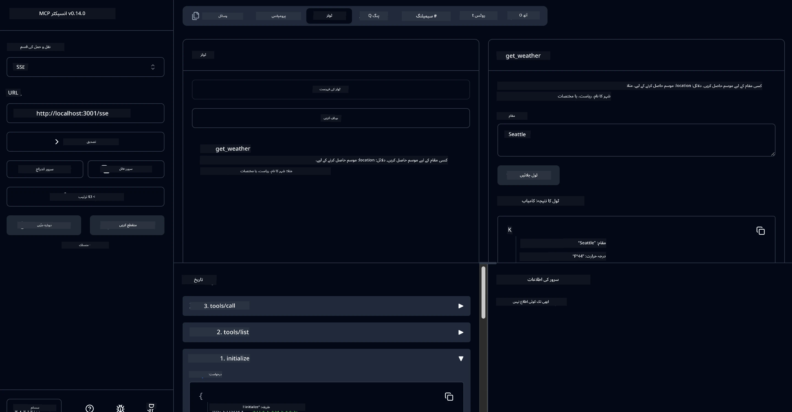Screen dimensions: 792x412
Task: Click the درجہ حرارت "44°F" result line
Action: pos(589,256)
